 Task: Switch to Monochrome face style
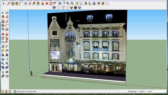pos(80,8)
